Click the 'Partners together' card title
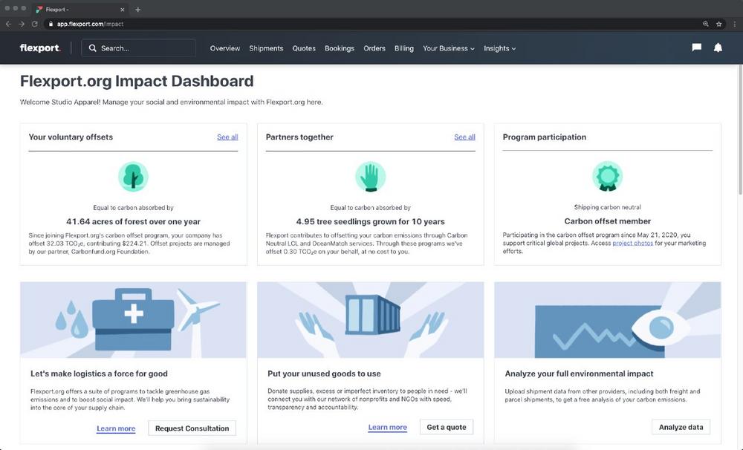743x450 pixels. (x=299, y=137)
